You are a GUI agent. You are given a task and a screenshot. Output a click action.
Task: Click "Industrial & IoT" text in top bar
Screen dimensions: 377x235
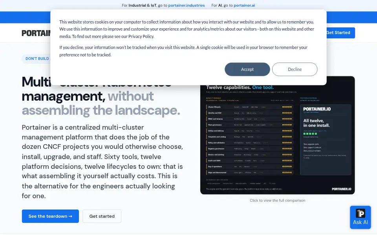(x=142, y=5)
